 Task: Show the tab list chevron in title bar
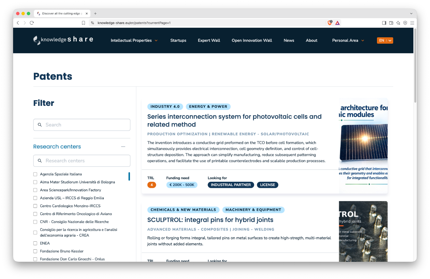click(x=411, y=13)
